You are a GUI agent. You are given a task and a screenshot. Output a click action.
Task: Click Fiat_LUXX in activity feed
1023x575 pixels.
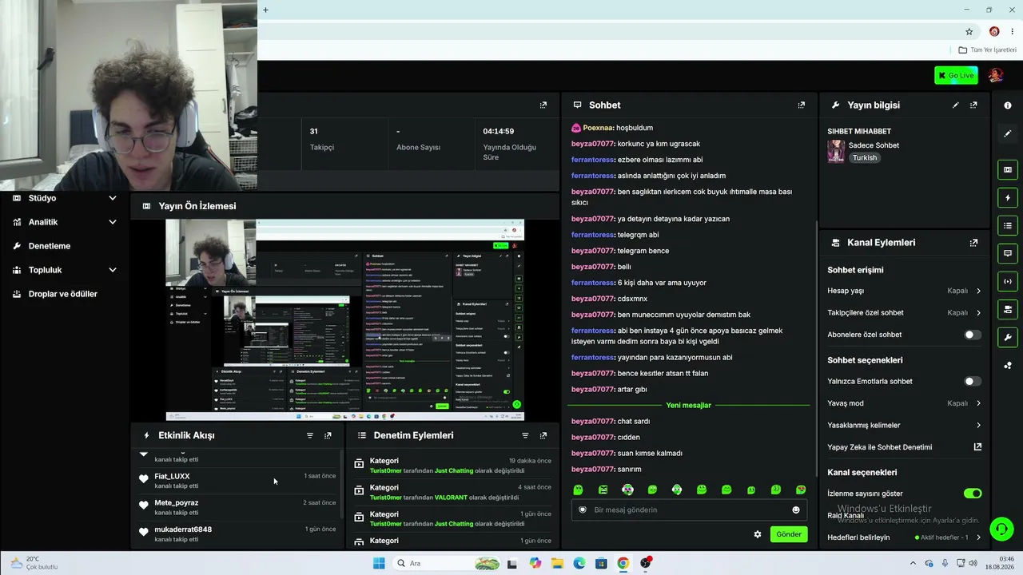(x=172, y=476)
